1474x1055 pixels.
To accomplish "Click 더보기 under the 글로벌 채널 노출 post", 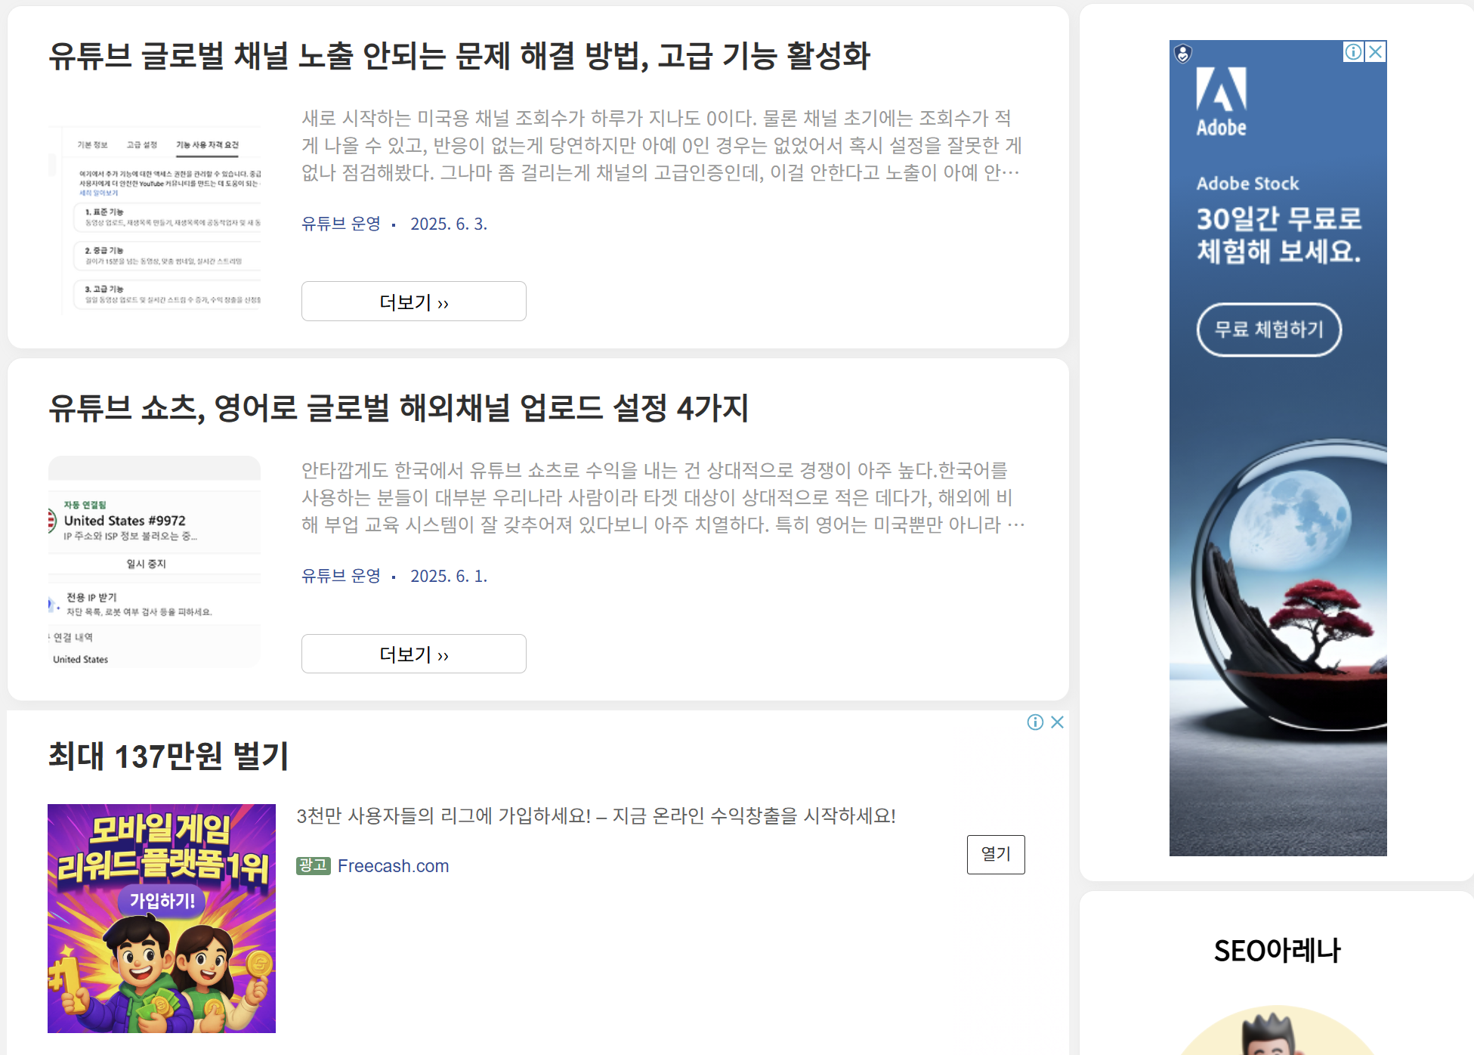I will point(413,302).
